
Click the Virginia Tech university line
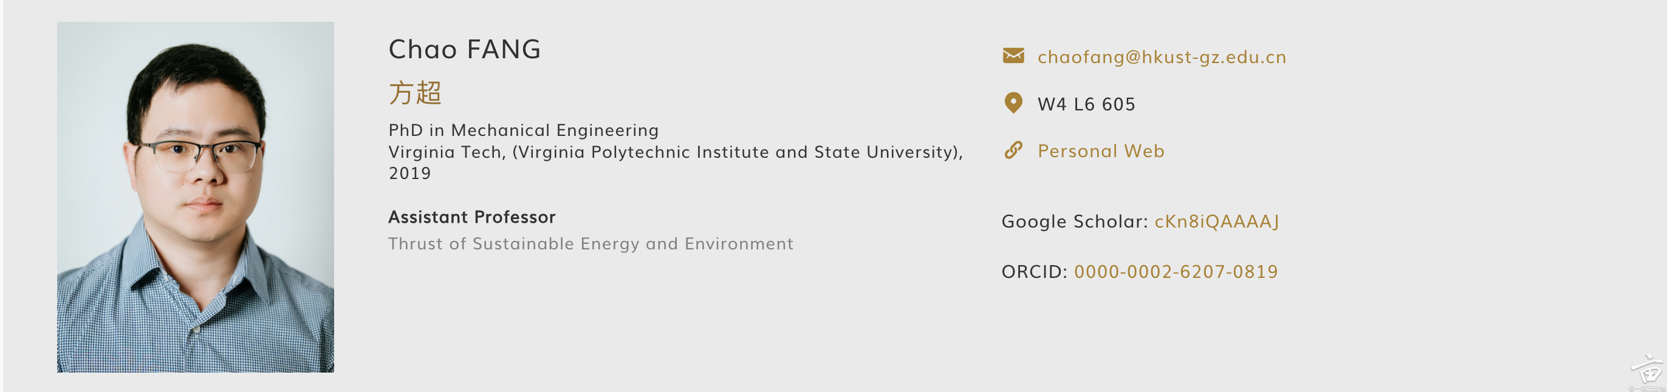pos(675,152)
